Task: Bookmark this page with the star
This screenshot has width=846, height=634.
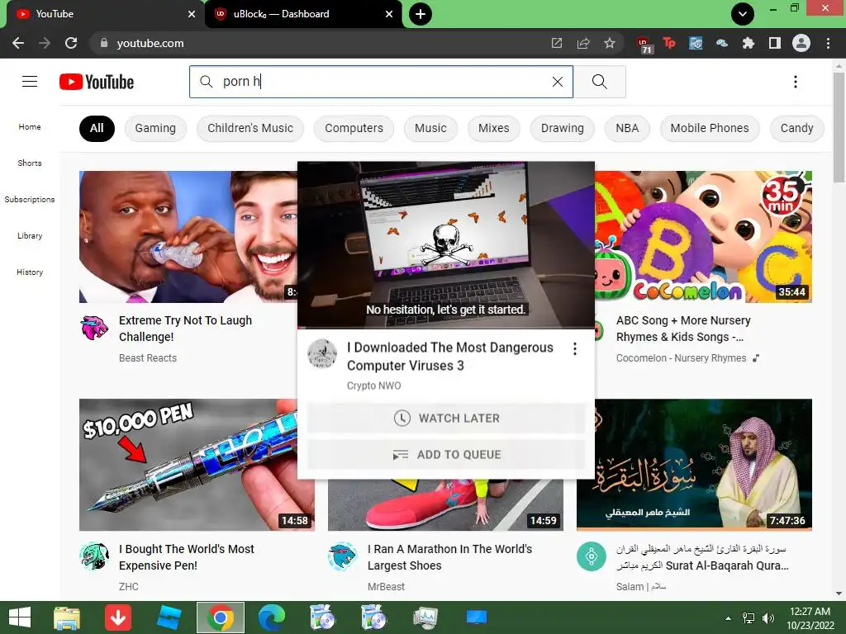Action: pyautogui.click(x=610, y=43)
